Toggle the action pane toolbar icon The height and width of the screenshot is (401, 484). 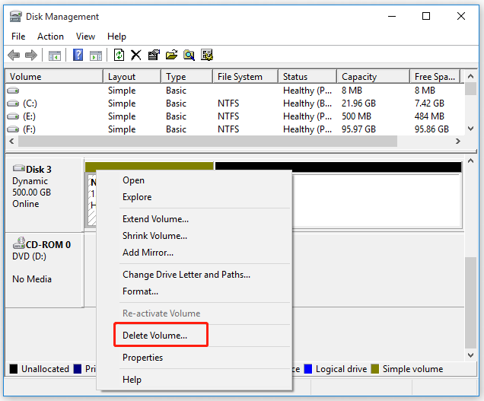tap(96, 56)
